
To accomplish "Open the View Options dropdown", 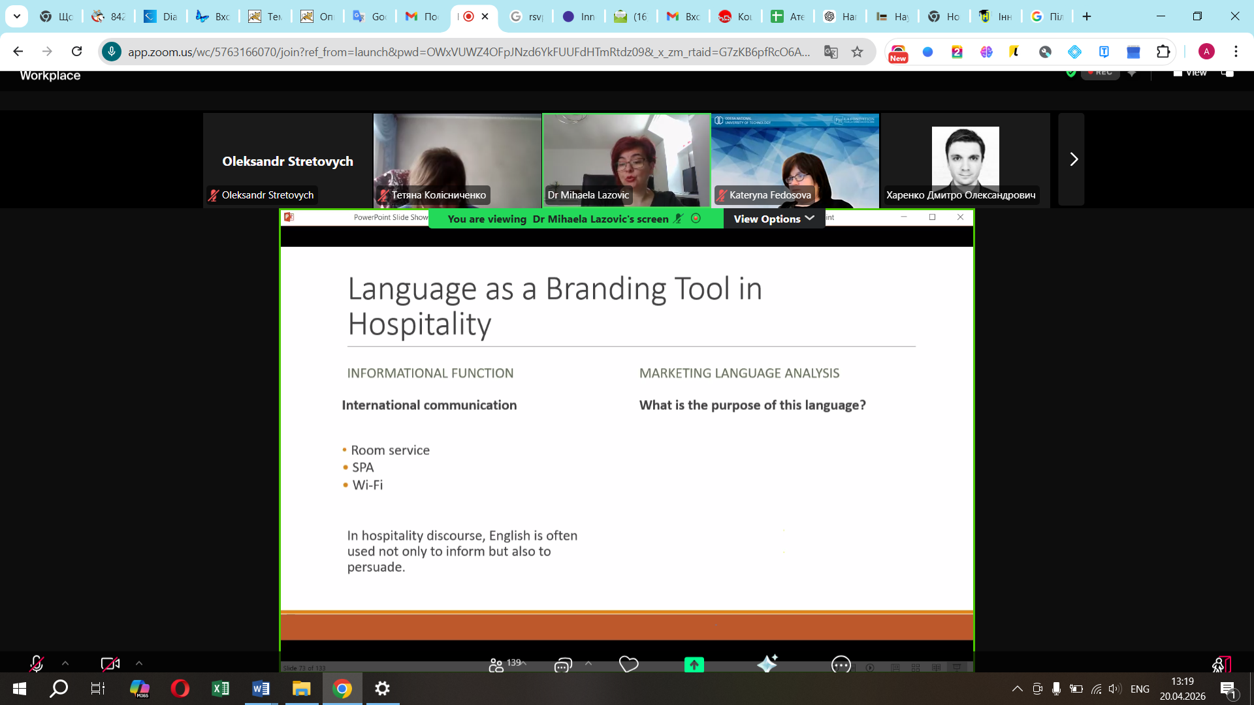I will coord(774,219).
